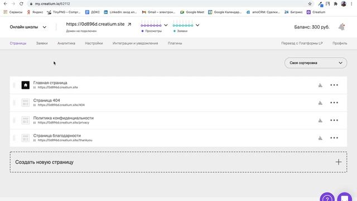
Task: Open the Сервисы apps bookmark
Action: [13, 12]
